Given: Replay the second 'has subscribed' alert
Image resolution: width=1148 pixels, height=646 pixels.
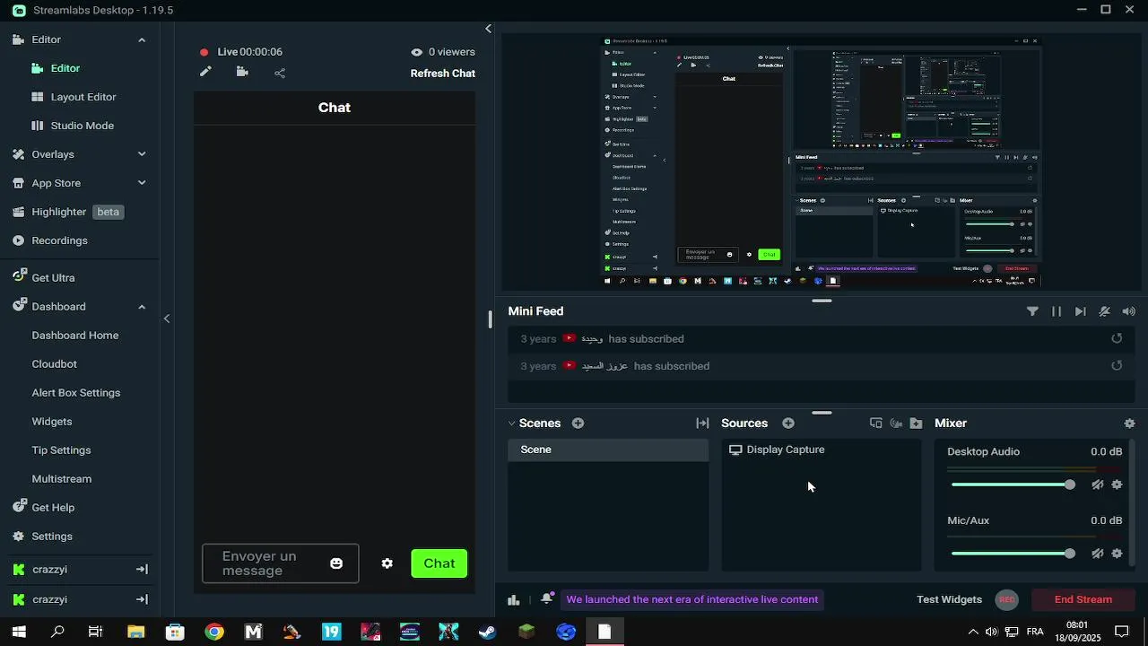Looking at the screenshot, I should coord(1117,365).
